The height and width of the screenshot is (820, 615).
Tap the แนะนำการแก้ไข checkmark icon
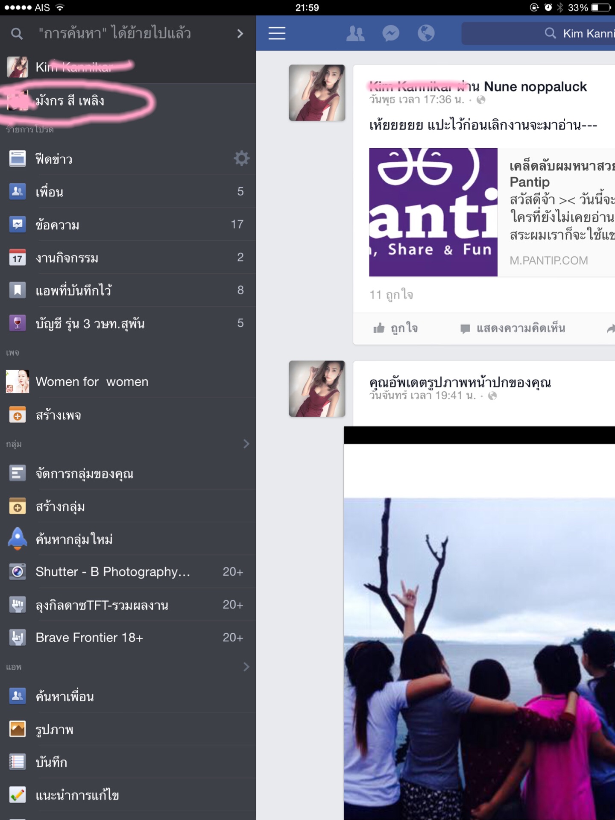click(x=18, y=795)
